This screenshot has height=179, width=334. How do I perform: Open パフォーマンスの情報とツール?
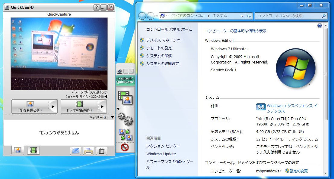tap(170, 164)
